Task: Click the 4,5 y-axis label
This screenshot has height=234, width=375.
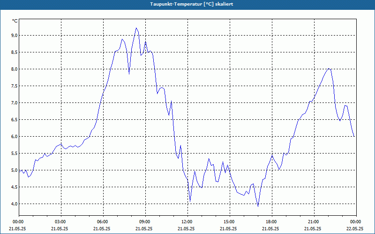Action: click(x=15, y=187)
